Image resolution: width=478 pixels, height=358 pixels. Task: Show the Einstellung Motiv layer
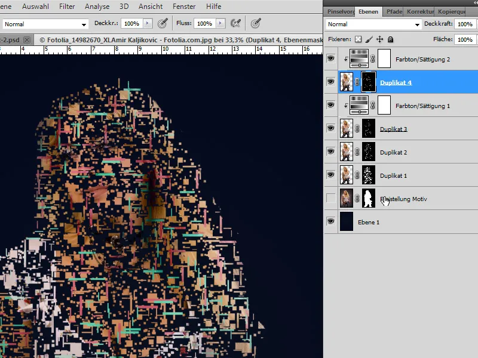330,198
